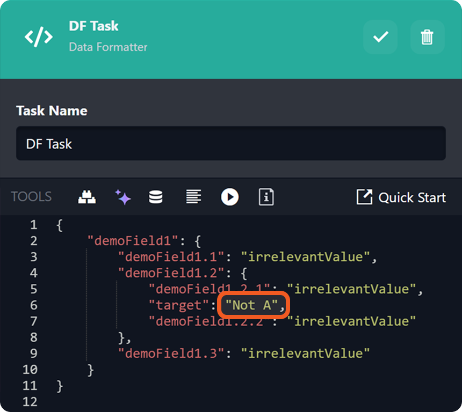This screenshot has width=462, height=412.
Task: Run the formatter with the play button
Action: 229,197
